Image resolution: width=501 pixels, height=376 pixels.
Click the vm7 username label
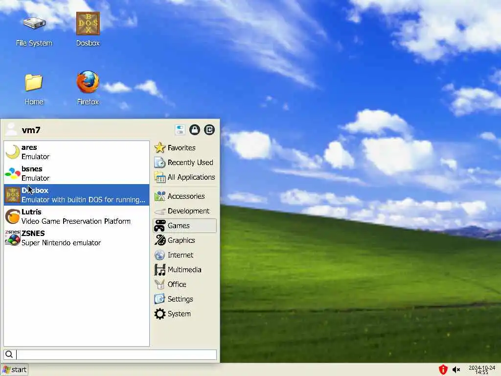coord(31,130)
